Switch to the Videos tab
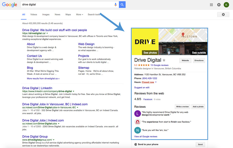Image resolution: width=233 pixels, height=148 pixels. [34, 14]
